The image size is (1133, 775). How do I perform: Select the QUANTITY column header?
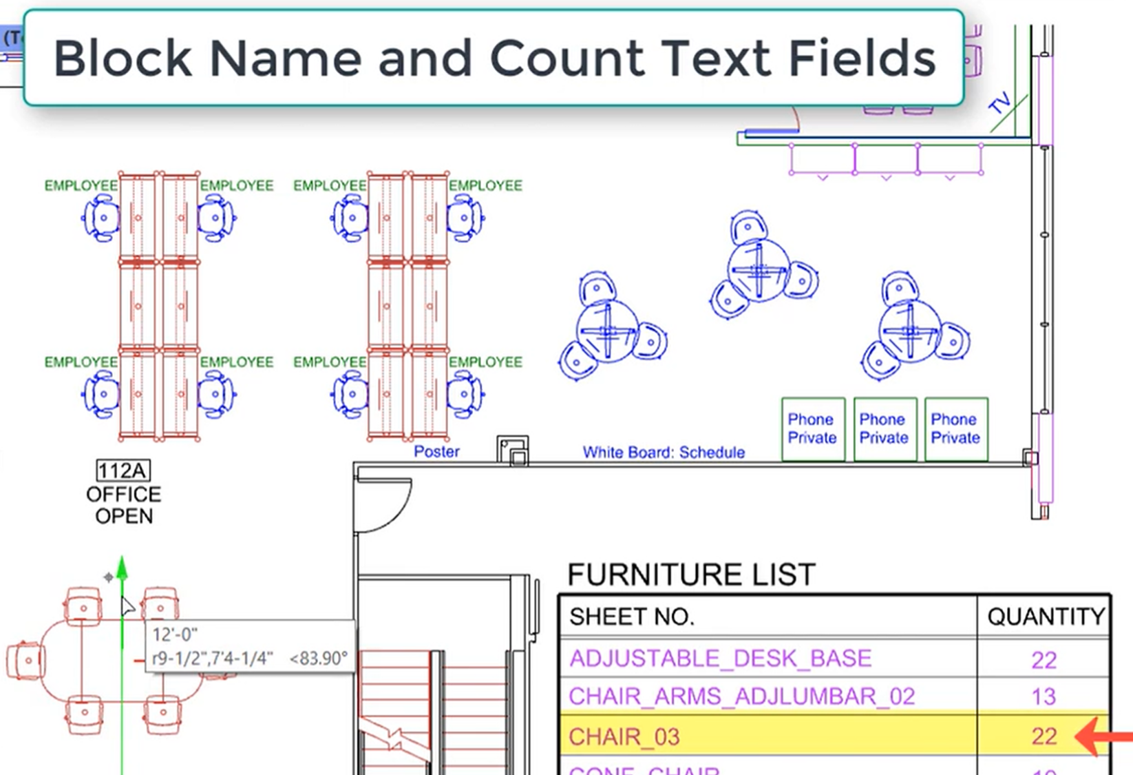[x=1045, y=617]
